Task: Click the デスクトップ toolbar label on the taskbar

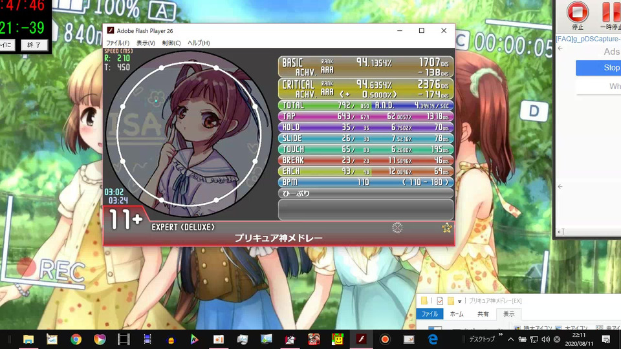Action: 482,339
